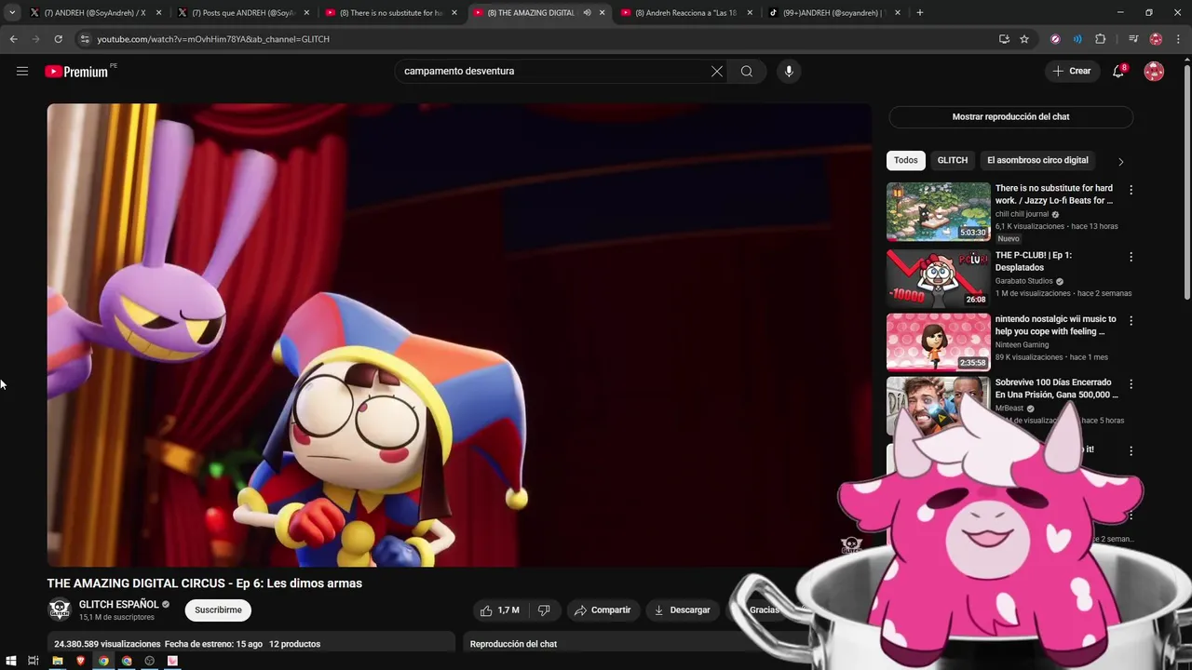Viewport: 1192px width, 670px height.
Task: Select the GLITCH filter chip
Action: click(x=952, y=160)
